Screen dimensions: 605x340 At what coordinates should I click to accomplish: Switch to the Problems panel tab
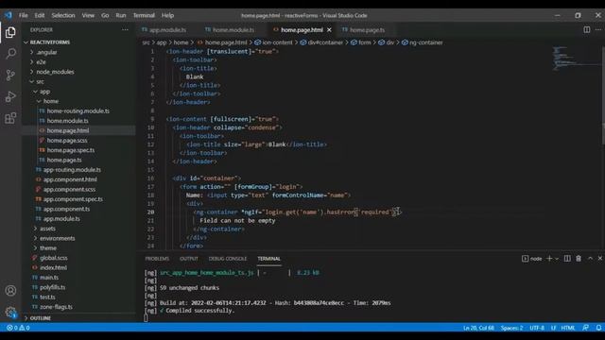pyautogui.click(x=157, y=259)
